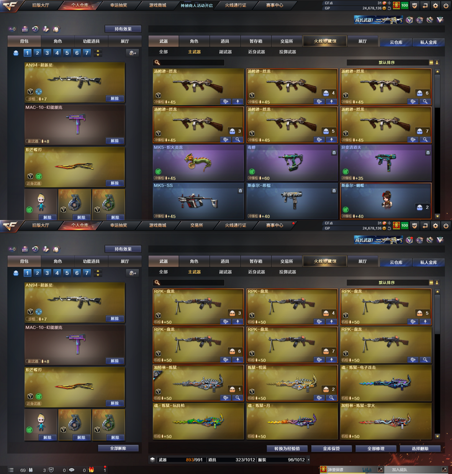
Task: Open the friends icon showing 69
Action: 31,470
